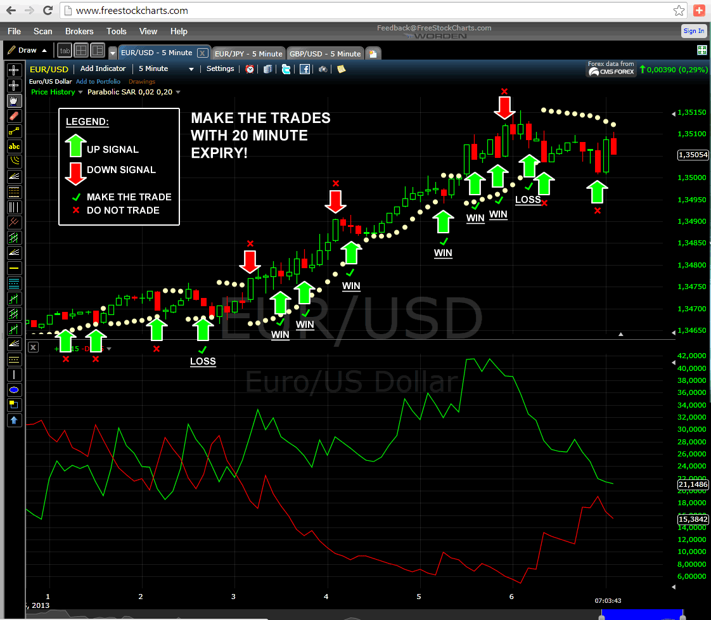Switch to the EUR/JPY - 5 Minute tab

click(x=248, y=53)
